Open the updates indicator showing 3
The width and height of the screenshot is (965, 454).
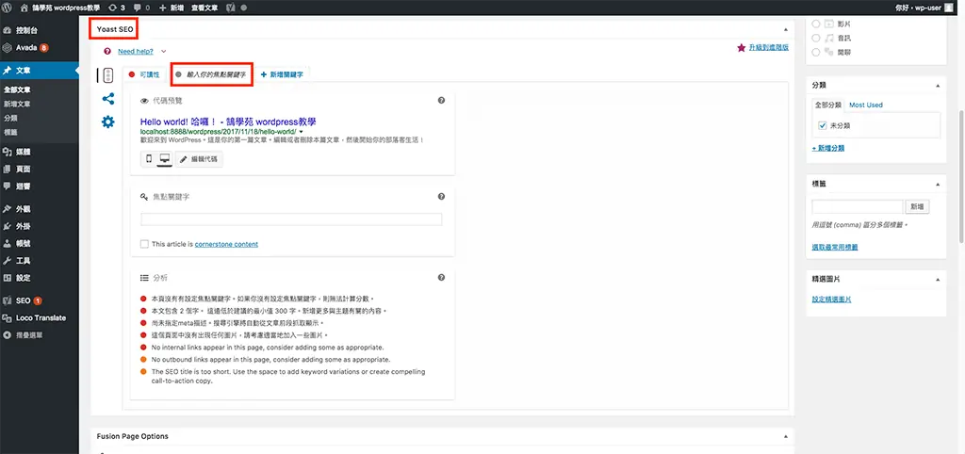[x=116, y=8]
